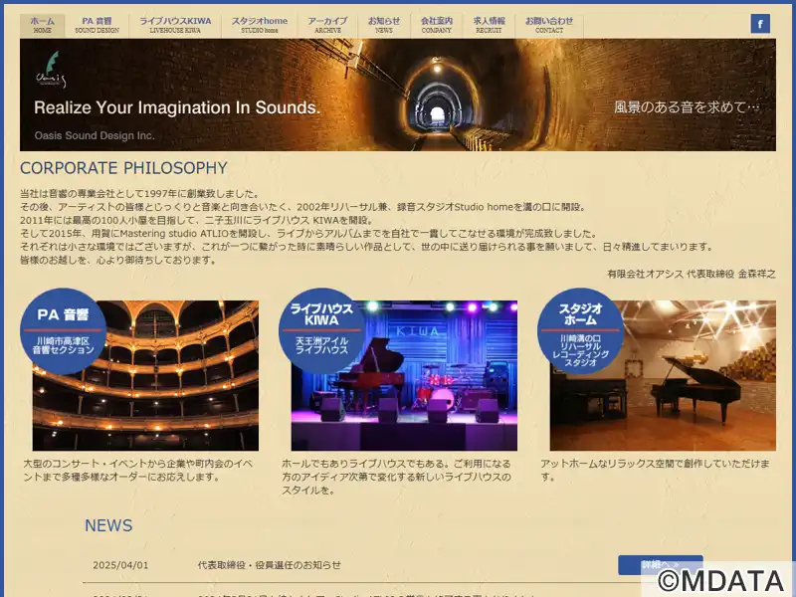Click the ライブハウスKIWA blue circle badge
Image resolution: width=796 pixels, height=597 pixels.
(321, 331)
